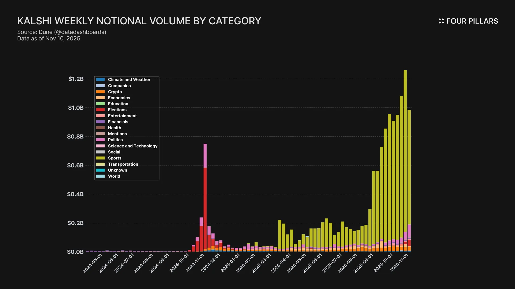Click the red Elections spike bar
This screenshot has height=289, width=515.
(205, 209)
